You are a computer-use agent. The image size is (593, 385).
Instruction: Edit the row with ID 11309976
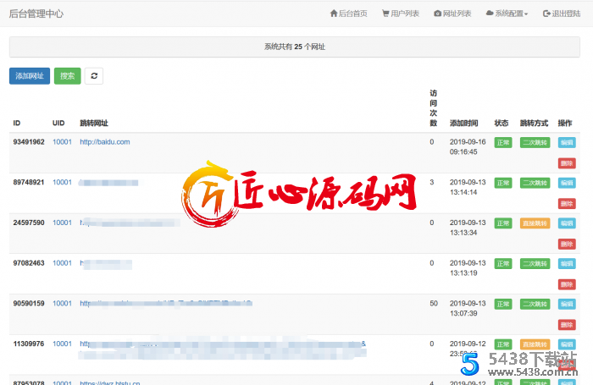567,344
